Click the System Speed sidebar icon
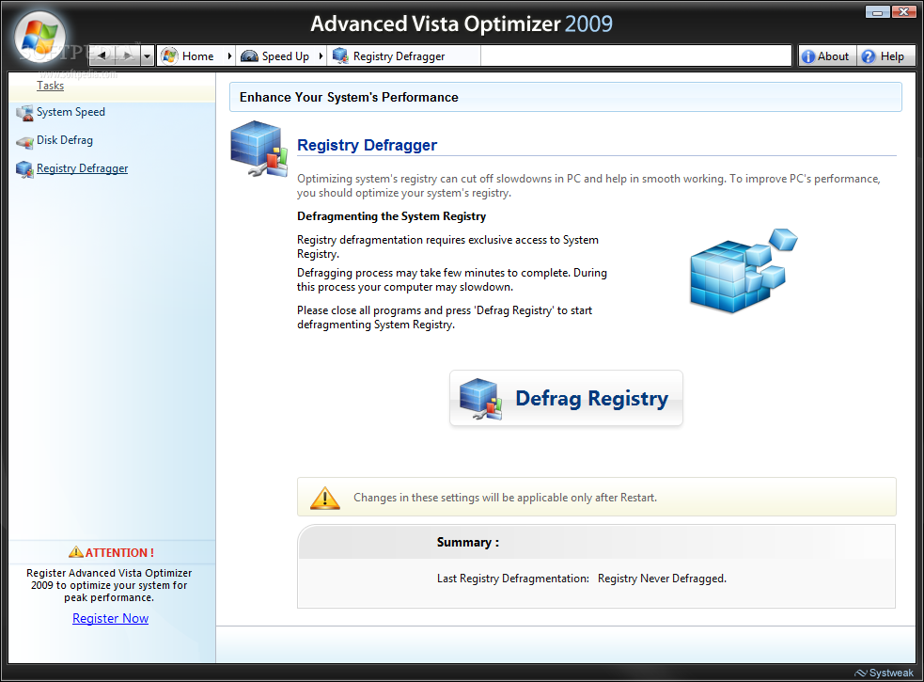 tap(24, 113)
